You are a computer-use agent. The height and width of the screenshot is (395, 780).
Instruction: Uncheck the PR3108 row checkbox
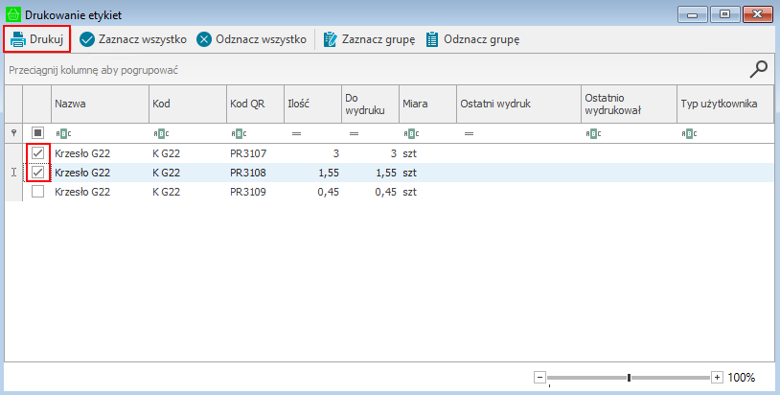pyautogui.click(x=38, y=173)
